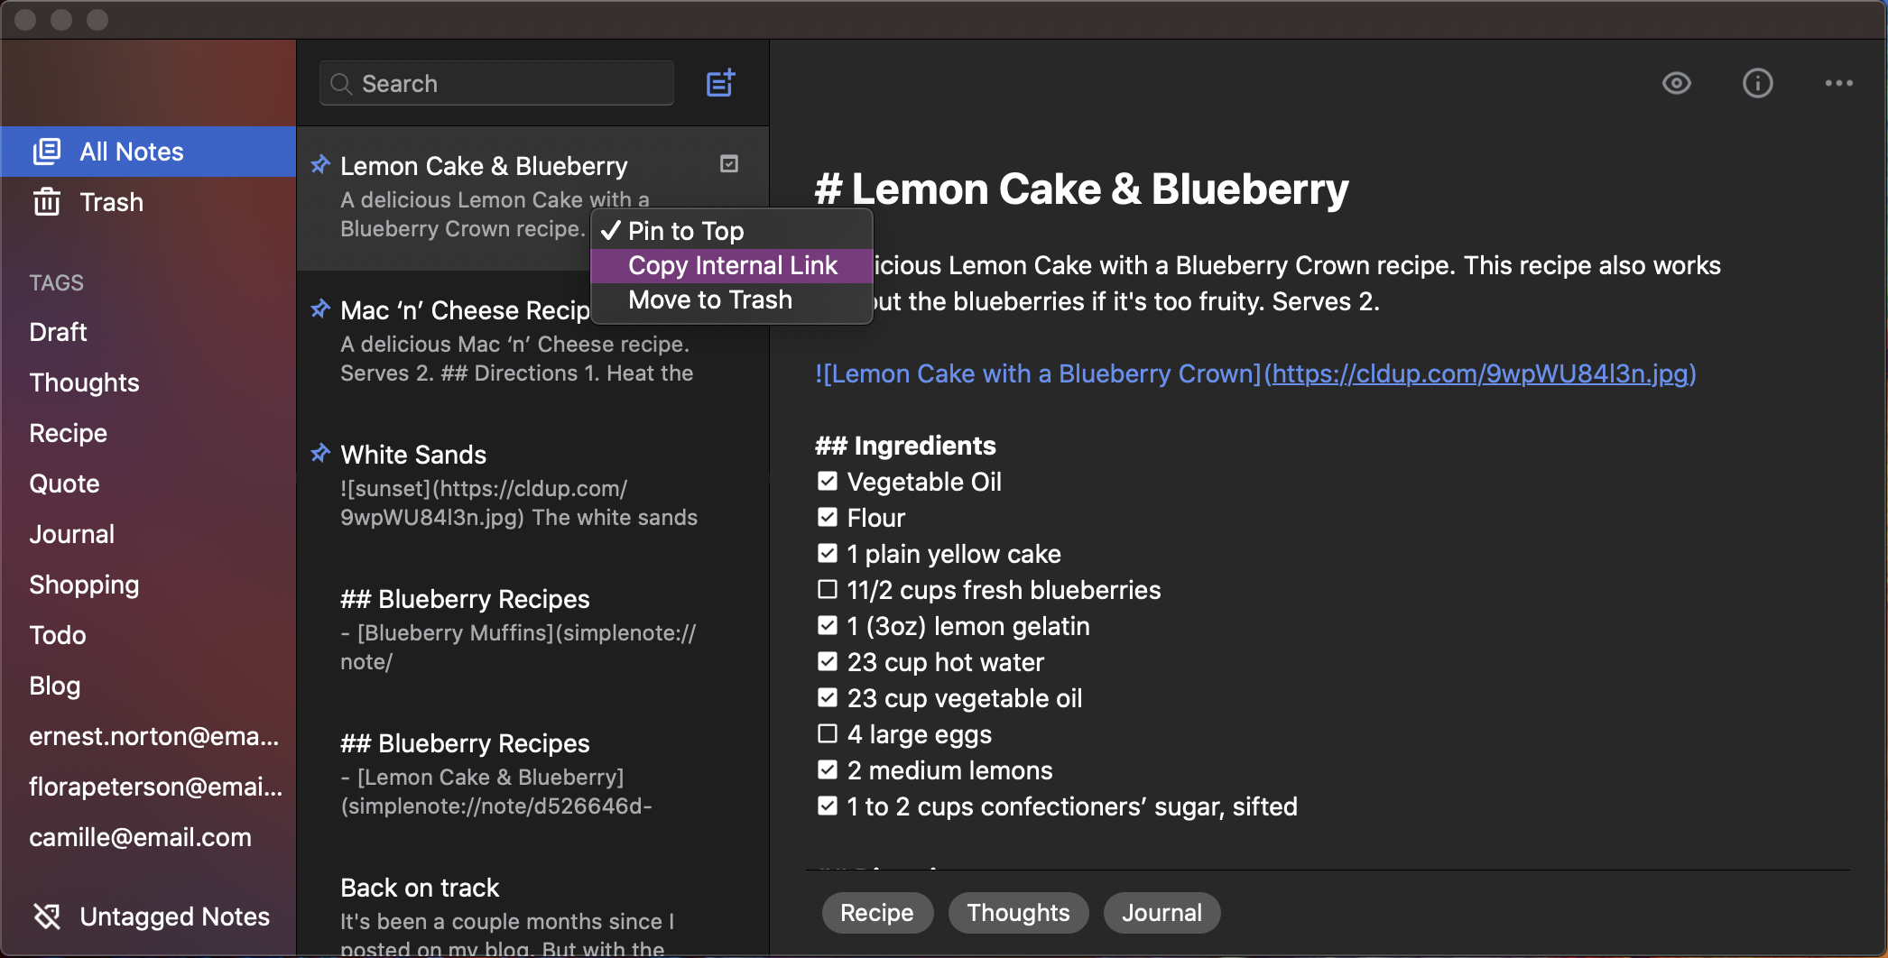Click the Untagged Notes icon
This screenshot has height=958, width=1888.
pos(47,917)
